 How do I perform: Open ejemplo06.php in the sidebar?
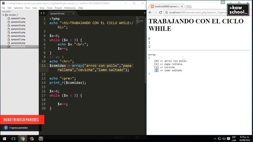[x=18, y=36]
